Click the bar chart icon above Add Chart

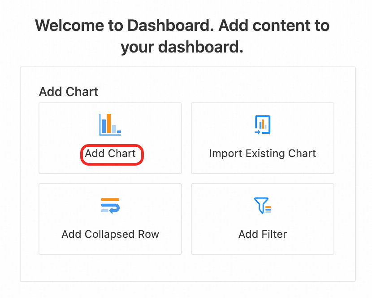[110, 124]
